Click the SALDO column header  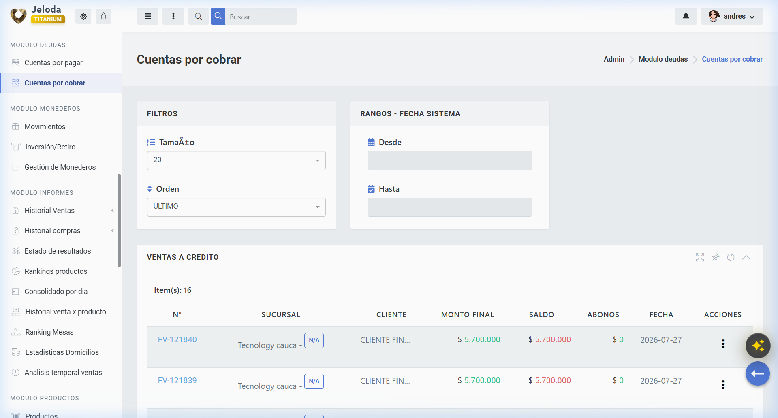coord(541,314)
